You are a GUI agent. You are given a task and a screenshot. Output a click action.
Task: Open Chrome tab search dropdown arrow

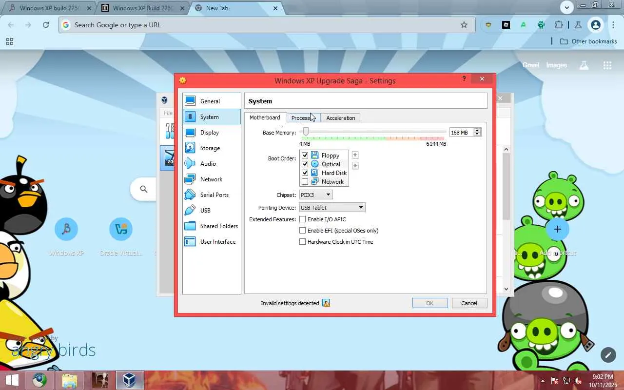(566, 7)
